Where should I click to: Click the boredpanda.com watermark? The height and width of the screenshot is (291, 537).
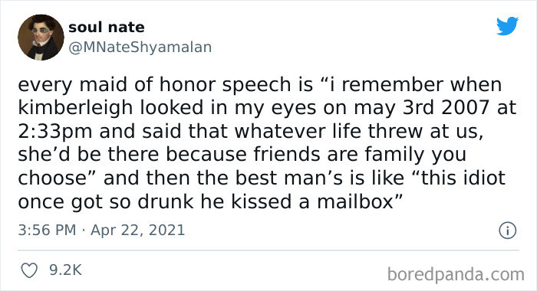point(456,274)
